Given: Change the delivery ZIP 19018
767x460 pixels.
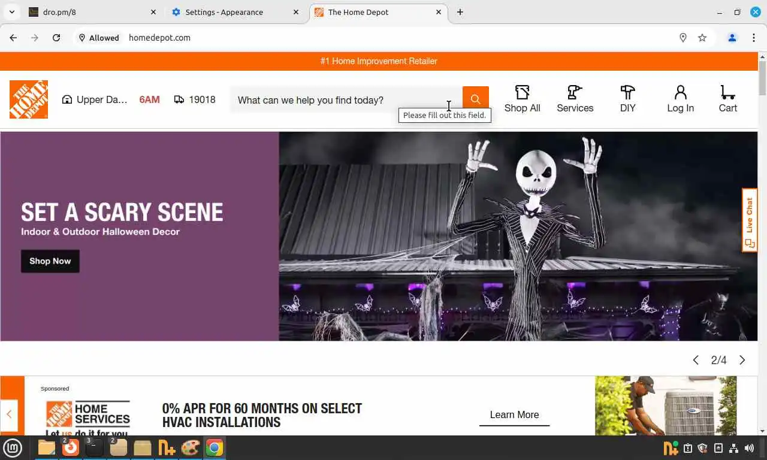Looking at the screenshot, I should [x=195, y=99].
